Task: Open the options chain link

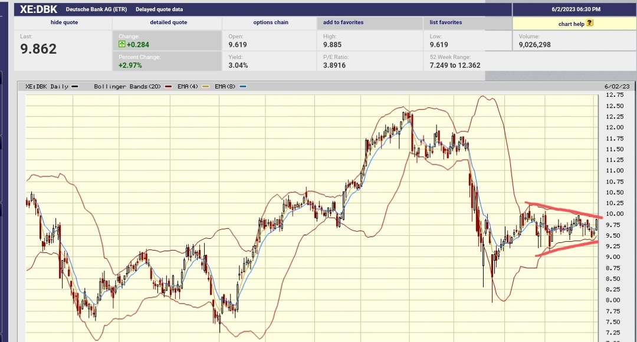Action: [x=271, y=22]
